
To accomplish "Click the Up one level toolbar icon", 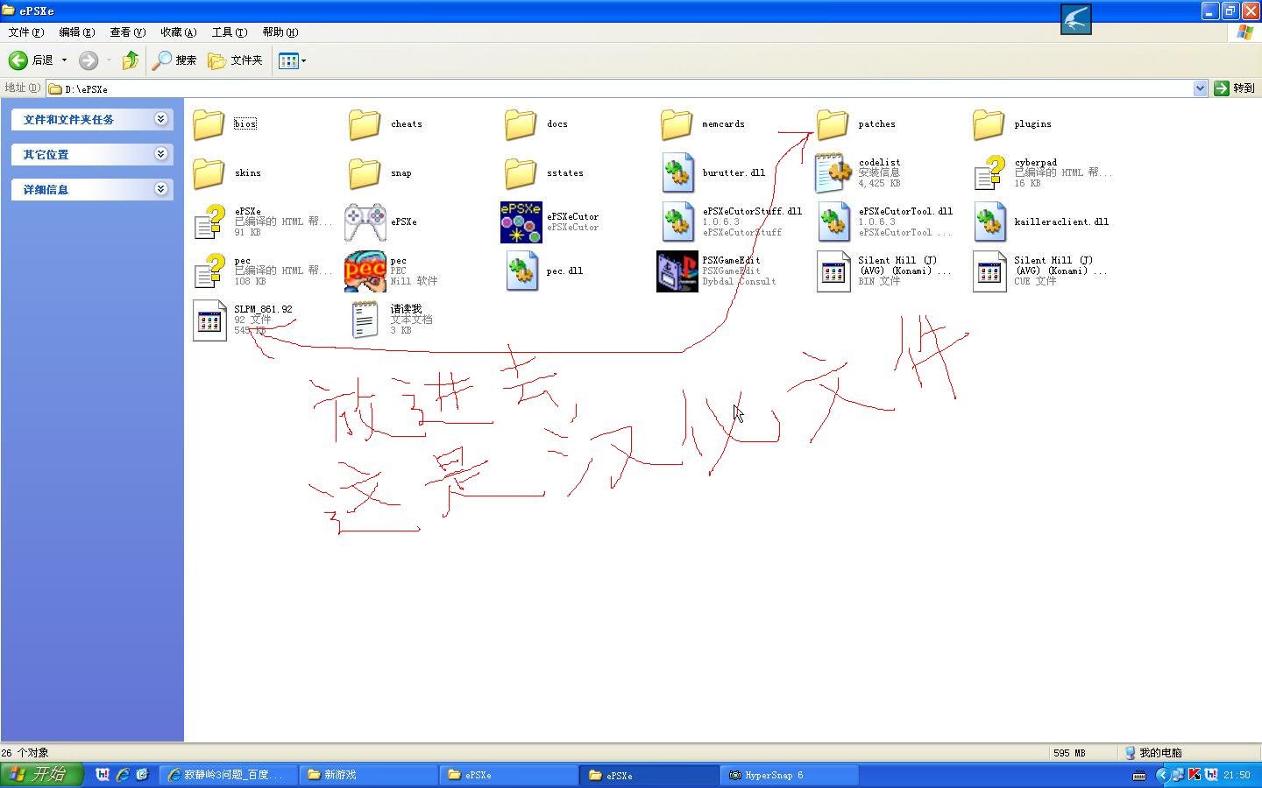I will (x=131, y=60).
